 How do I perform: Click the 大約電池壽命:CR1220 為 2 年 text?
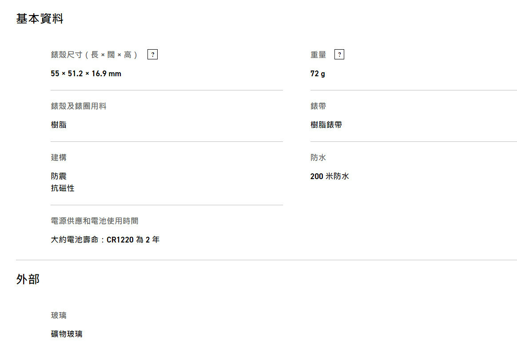(x=105, y=240)
